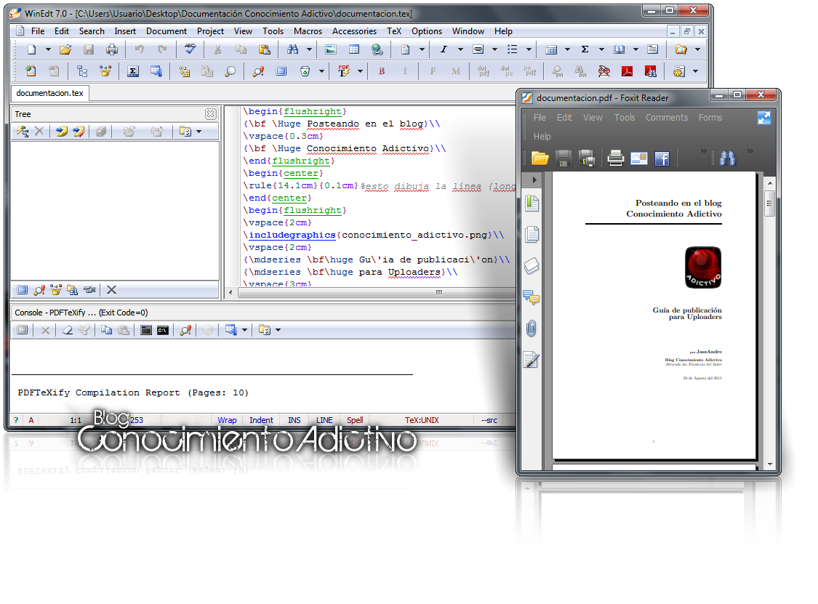Click the A indicator in WinEdt status bar
818x604 pixels.
coord(31,420)
